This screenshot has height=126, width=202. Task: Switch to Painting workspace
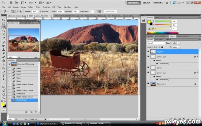[x=158, y=3]
